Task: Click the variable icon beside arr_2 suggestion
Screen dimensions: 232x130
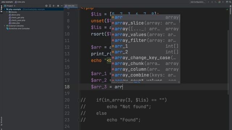Action: [x=113, y=52]
